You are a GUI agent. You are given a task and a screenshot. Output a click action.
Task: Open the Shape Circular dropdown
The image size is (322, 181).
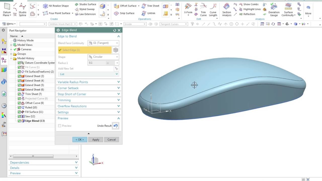(103, 57)
